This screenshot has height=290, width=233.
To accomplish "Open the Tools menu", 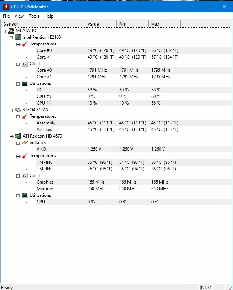I will [34, 16].
